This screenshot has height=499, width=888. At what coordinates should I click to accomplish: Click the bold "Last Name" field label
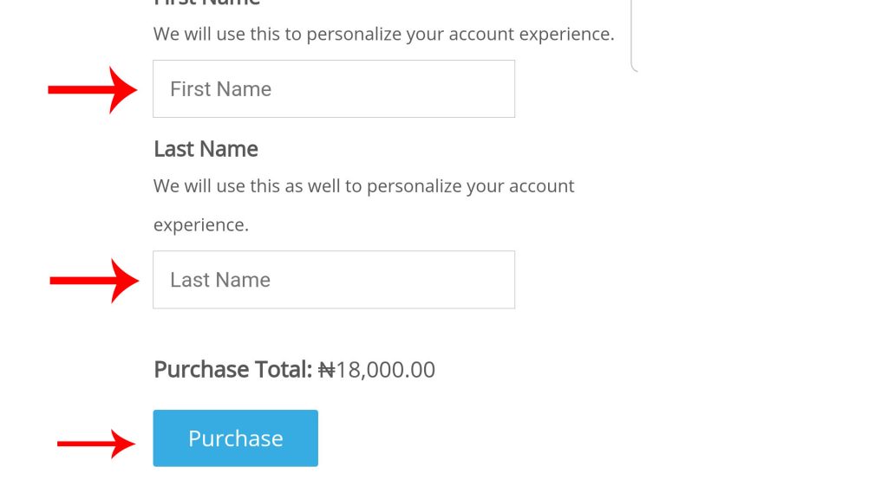206,149
